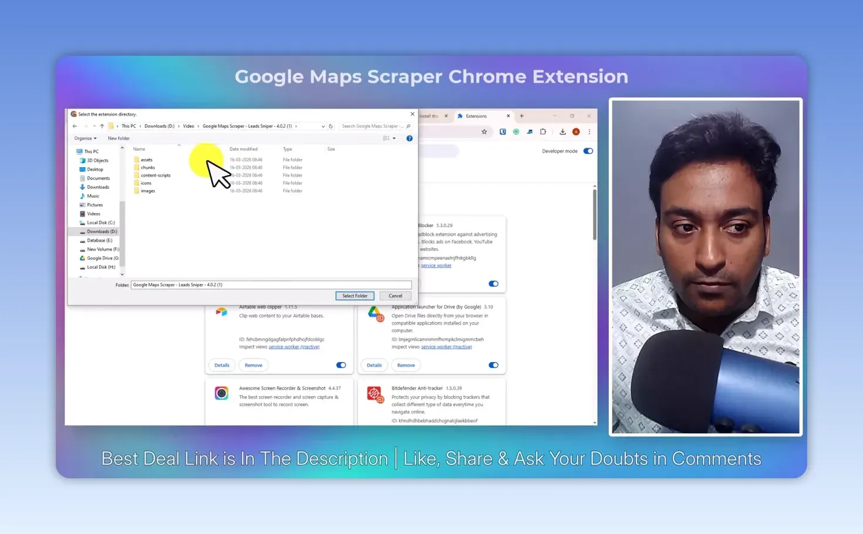
Task: Toggle the ad Blocker extension switch
Action: (493, 284)
